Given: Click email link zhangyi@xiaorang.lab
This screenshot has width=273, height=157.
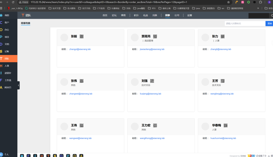Looking at the screenshot, I should pos(80,49).
